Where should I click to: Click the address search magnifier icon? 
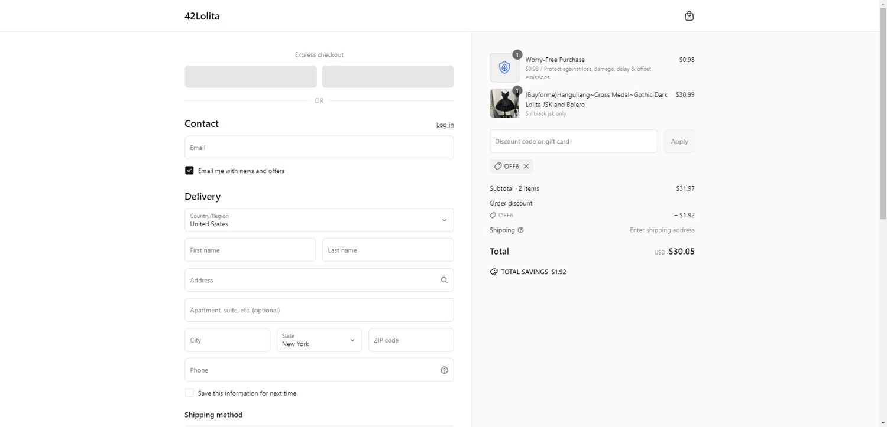point(444,280)
